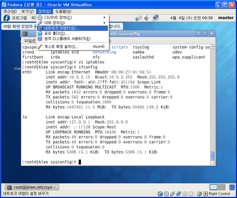The image size is (237, 198).
Task: Click the root@jklee:/etc/sys taskbar button
Action: click(32, 187)
